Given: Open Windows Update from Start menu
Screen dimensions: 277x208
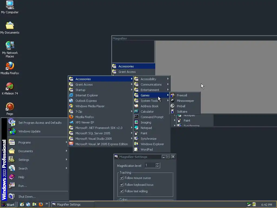Looking at the screenshot, I should pyautogui.click(x=38, y=131).
